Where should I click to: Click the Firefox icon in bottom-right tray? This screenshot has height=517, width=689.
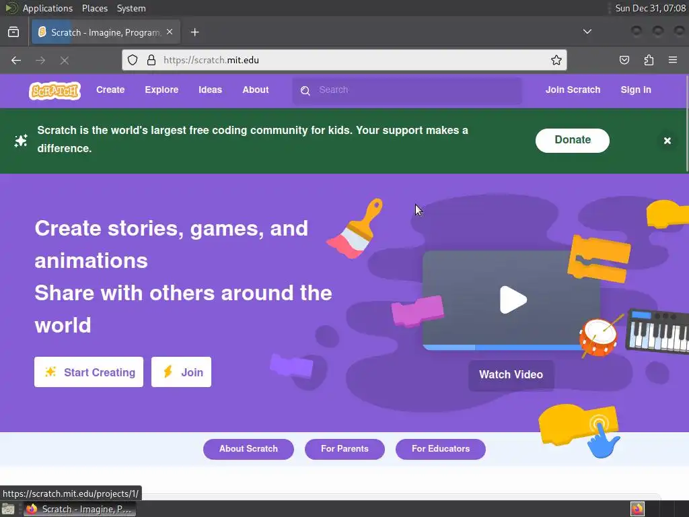click(637, 509)
